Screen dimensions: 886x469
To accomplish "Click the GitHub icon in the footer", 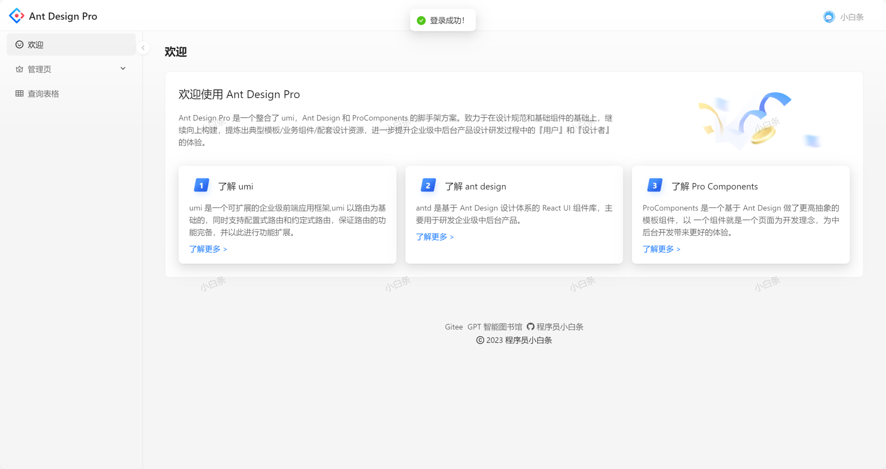I will point(530,327).
